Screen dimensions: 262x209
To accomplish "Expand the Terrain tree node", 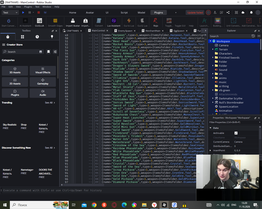I will (x=213, y=49).
